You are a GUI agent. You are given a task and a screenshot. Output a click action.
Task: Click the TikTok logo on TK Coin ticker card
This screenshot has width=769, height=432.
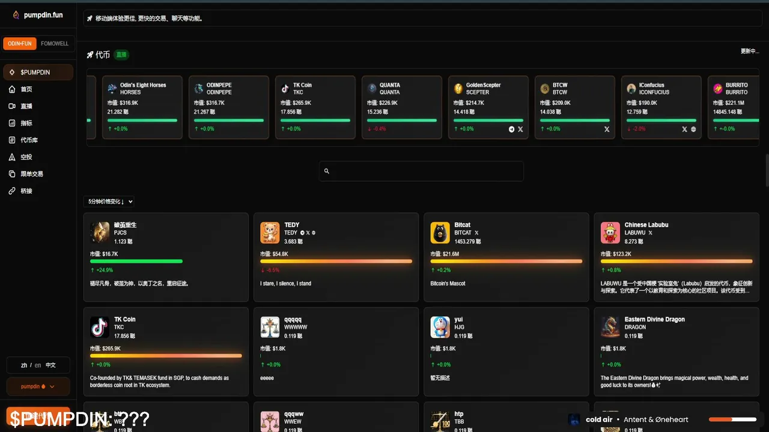tap(285, 88)
